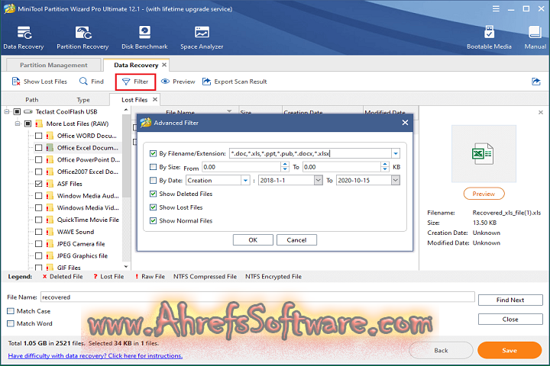The image size is (550, 366).
Task: Uncheck Show Normal Files
Action: pyautogui.click(x=153, y=220)
